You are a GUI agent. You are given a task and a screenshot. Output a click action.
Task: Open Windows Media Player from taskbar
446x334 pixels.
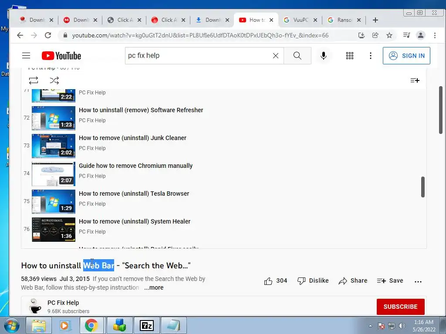tap(64, 325)
